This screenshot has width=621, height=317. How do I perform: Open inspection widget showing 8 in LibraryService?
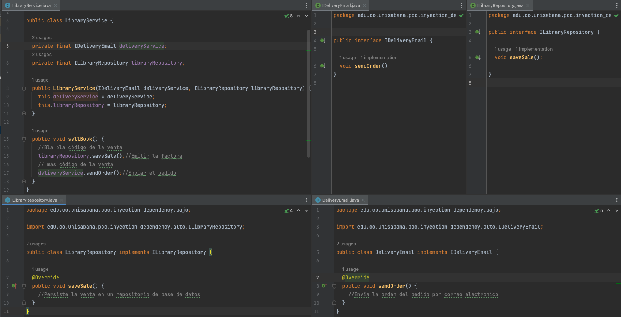coord(289,16)
